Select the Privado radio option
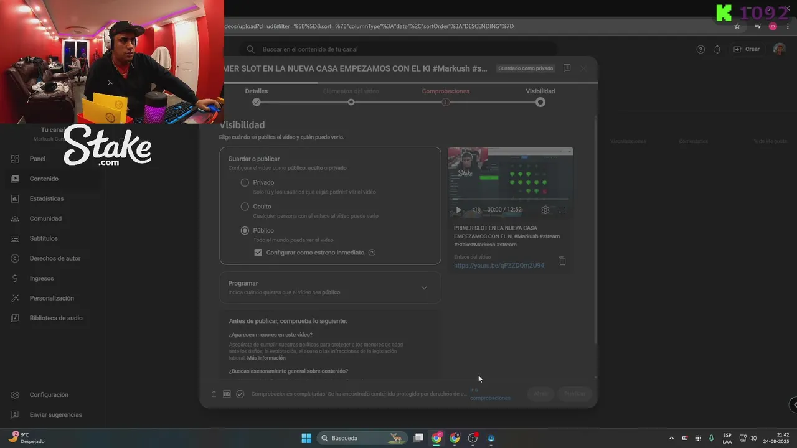This screenshot has height=448, width=797. pyautogui.click(x=245, y=182)
